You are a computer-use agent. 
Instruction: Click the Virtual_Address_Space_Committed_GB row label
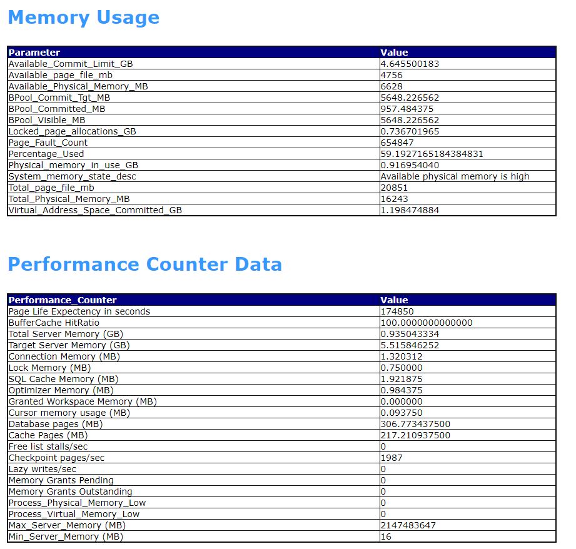[95, 211]
